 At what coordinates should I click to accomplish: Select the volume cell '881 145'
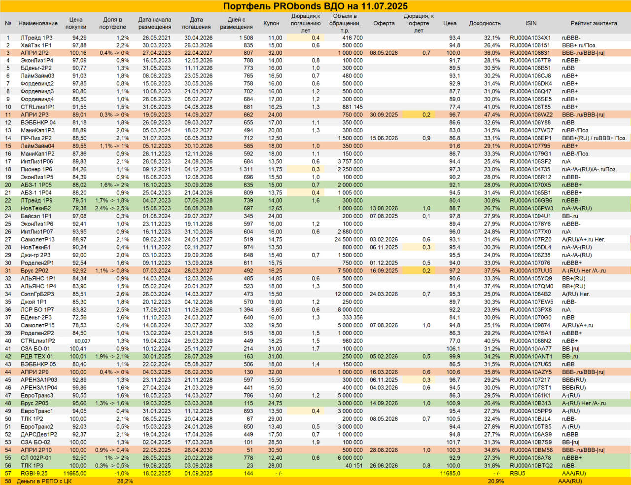352,107
